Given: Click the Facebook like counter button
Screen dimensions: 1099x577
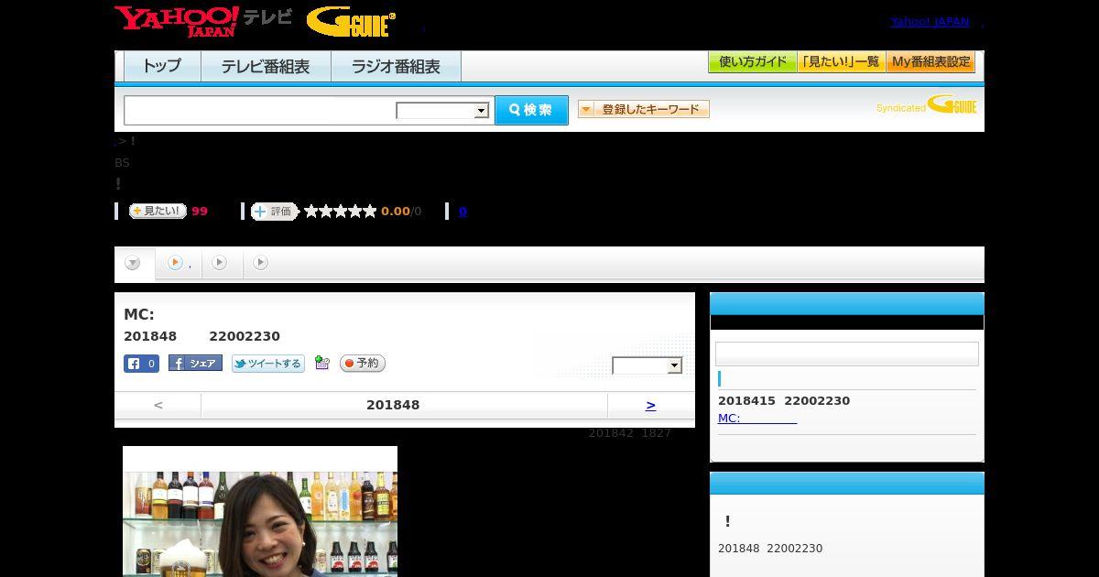Looking at the screenshot, I should point(141,364).
